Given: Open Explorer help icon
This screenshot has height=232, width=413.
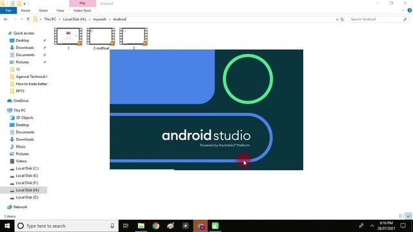Looking at the screenshot, I should pos(410,10).
